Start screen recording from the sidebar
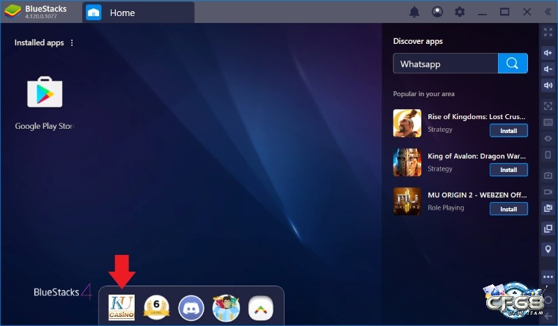This screenshot has height=326, width=558. tap(548, 192)
